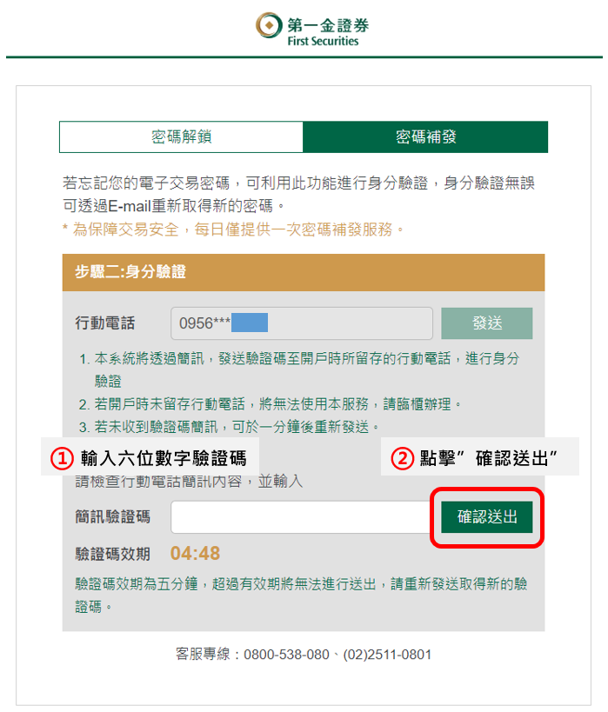Click into the 簡訊驗證碼 input field
608x712 pixels.
pyautogui.click(x=302, y=517)
